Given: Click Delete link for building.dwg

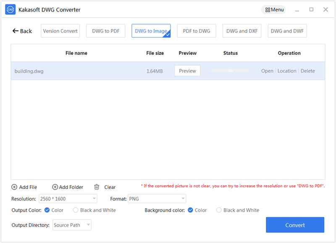Looking at the screenshot, I should pos(308,71).
